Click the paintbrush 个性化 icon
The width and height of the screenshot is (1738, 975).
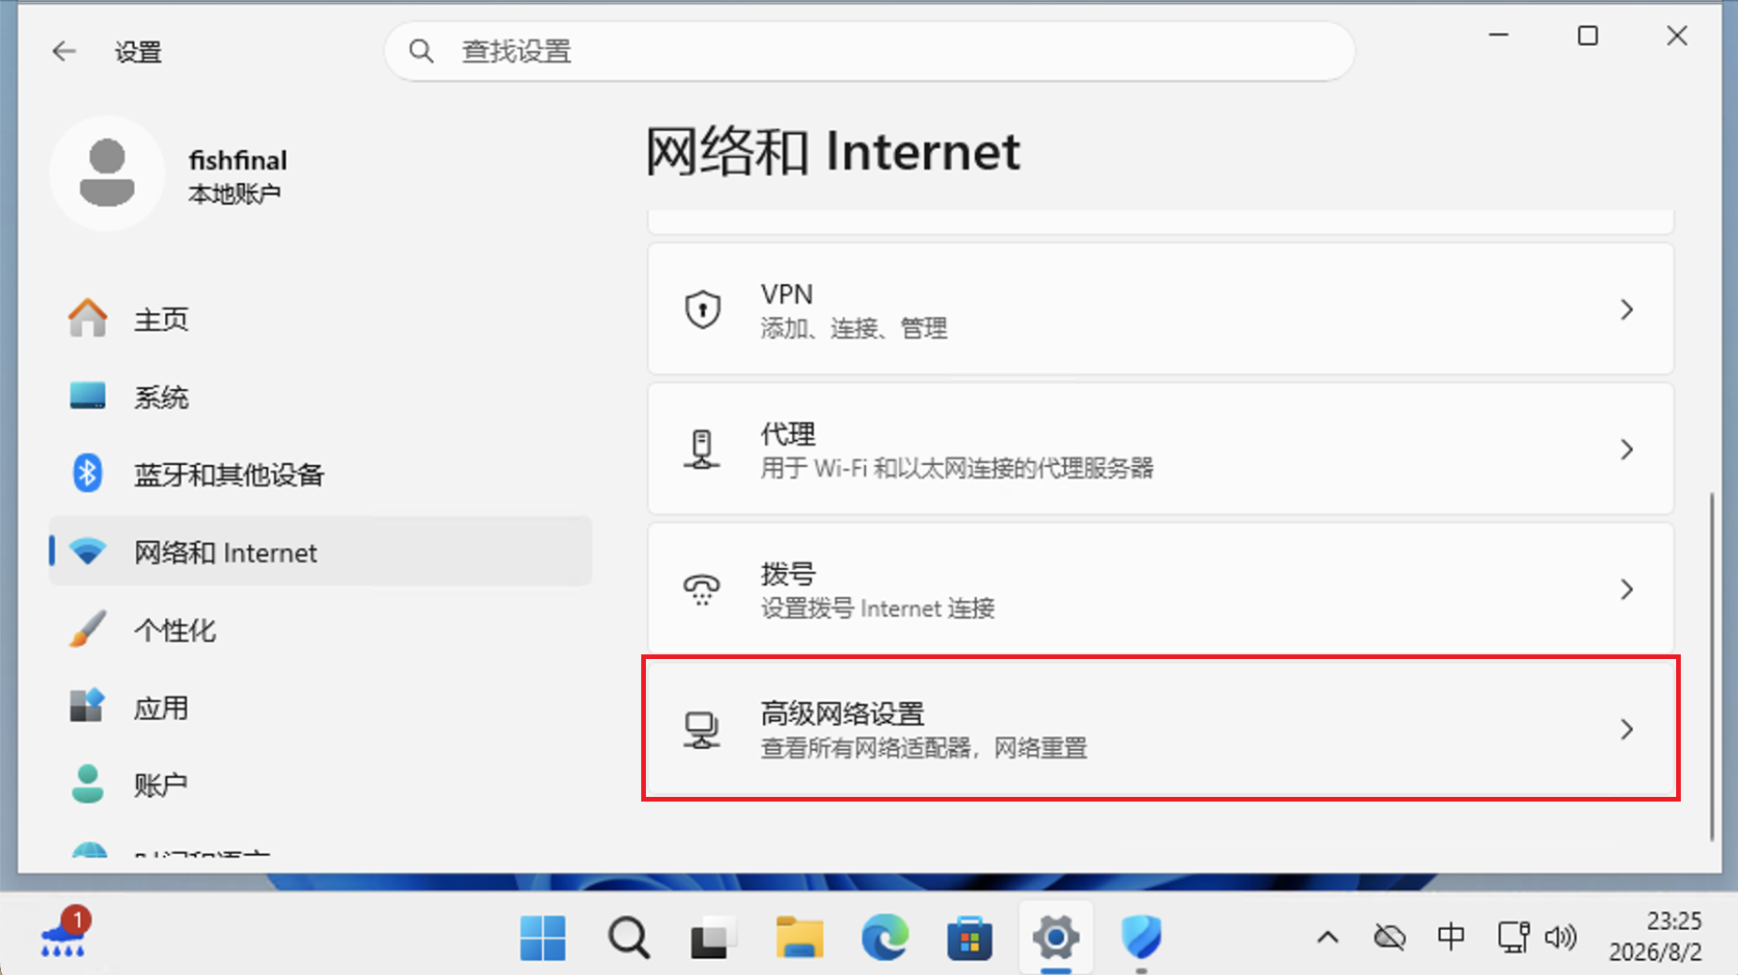click(x=87, y=629)
